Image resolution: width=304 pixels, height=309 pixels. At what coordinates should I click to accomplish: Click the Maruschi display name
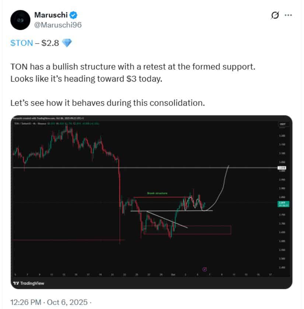click(52, 15)
